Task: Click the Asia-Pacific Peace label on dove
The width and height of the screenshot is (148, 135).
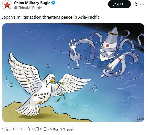Action: pyautogui.click(x=42, y=96)
